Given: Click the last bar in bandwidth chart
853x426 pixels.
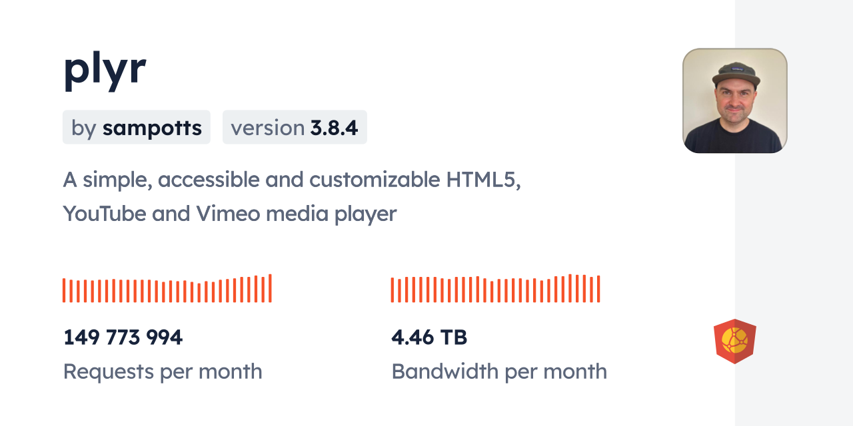Looking at the screenshot, I should (598, 289).
